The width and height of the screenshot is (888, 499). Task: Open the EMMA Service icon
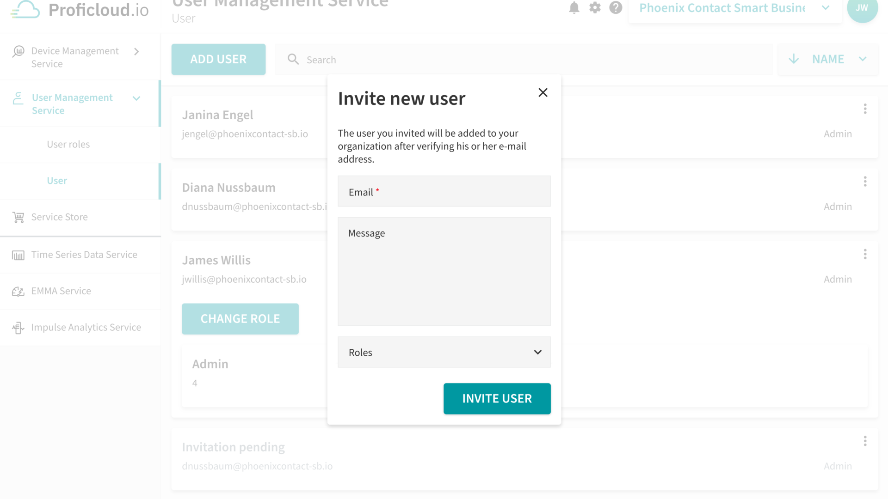click(18, 291)
